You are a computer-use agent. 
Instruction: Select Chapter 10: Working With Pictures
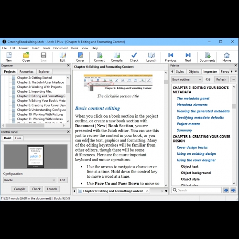[40, 114]
